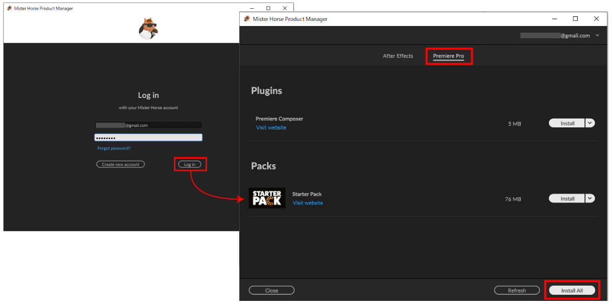Open the Forgot password? link
The image size is (612, 306).
coord(114,148)
